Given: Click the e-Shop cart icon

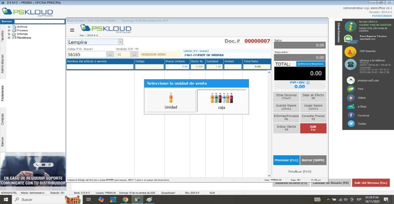Looking at the screenshot, I should tap(351, 106).
